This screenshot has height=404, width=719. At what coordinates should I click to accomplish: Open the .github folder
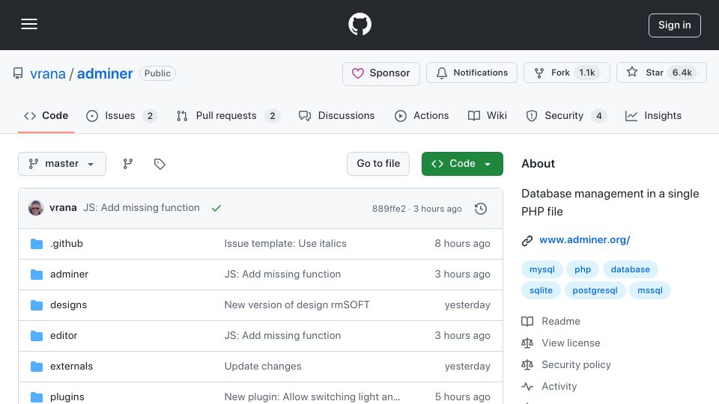click(x=67, y=244)
